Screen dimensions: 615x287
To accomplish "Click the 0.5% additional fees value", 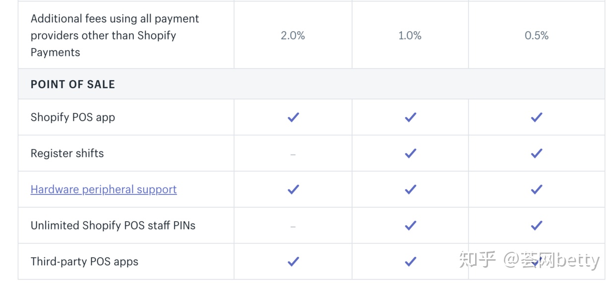I will (537, 36).
